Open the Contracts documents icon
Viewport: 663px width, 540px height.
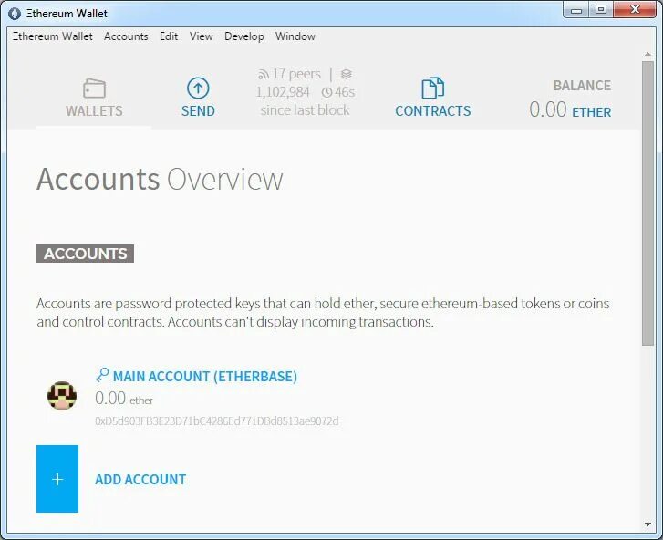click(432, 88)
